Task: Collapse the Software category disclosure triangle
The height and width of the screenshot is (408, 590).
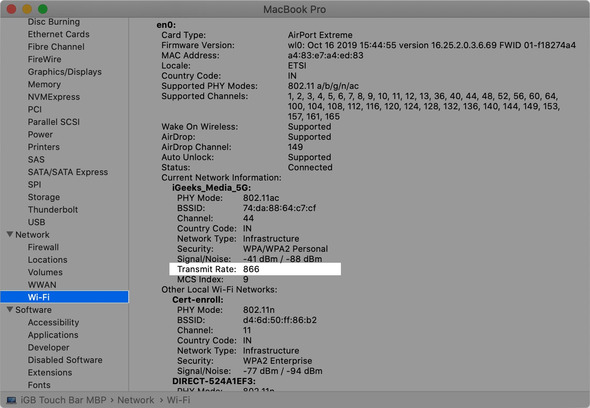Action: click(x=9, y=310)
